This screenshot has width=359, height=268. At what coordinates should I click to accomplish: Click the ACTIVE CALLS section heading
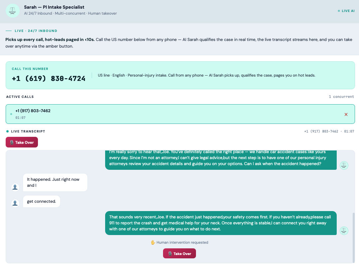(x=20, y=97)
